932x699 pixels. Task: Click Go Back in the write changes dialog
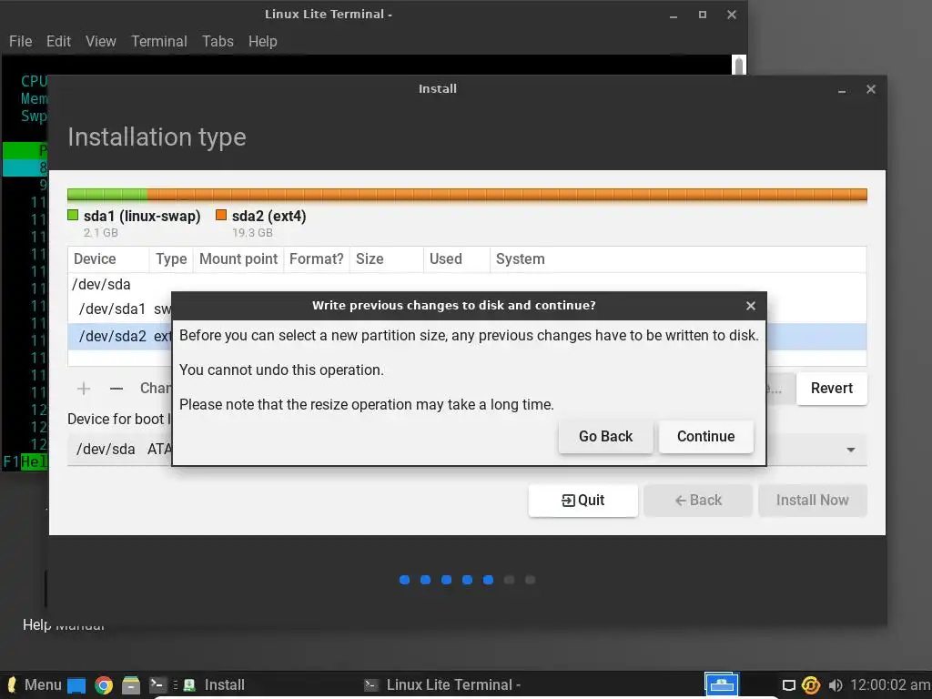[x=605, y=436]
